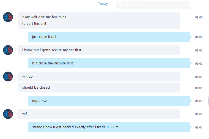The image size is (209, 139).
Task: Select the "but close the dispute first" bubble
Action: [x=109, y=63]
